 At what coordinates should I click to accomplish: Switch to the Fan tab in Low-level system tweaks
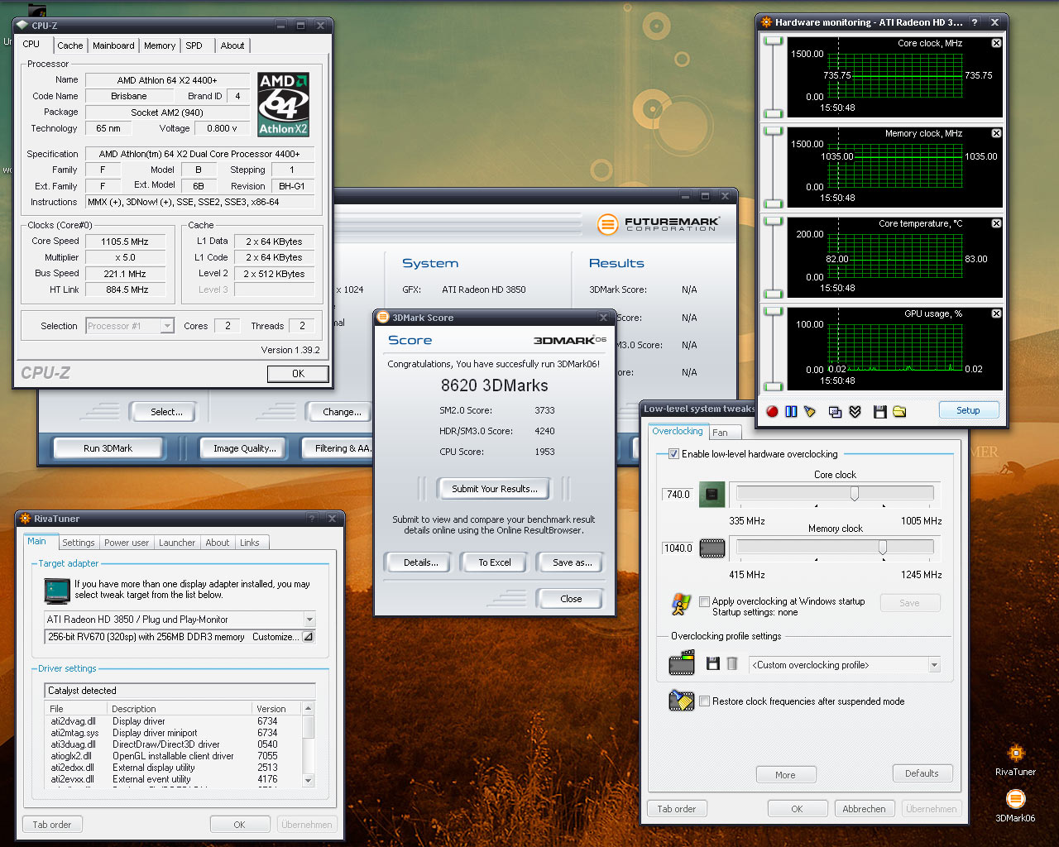click(x=721, y=433)
